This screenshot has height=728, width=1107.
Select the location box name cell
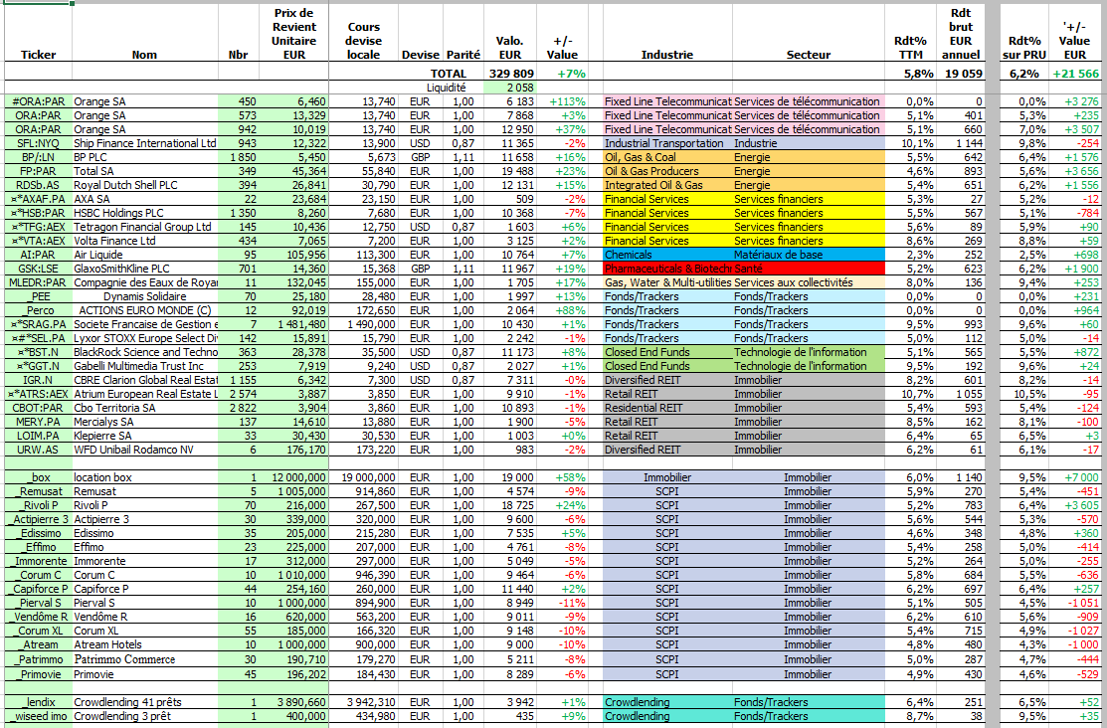click(145, 478)
